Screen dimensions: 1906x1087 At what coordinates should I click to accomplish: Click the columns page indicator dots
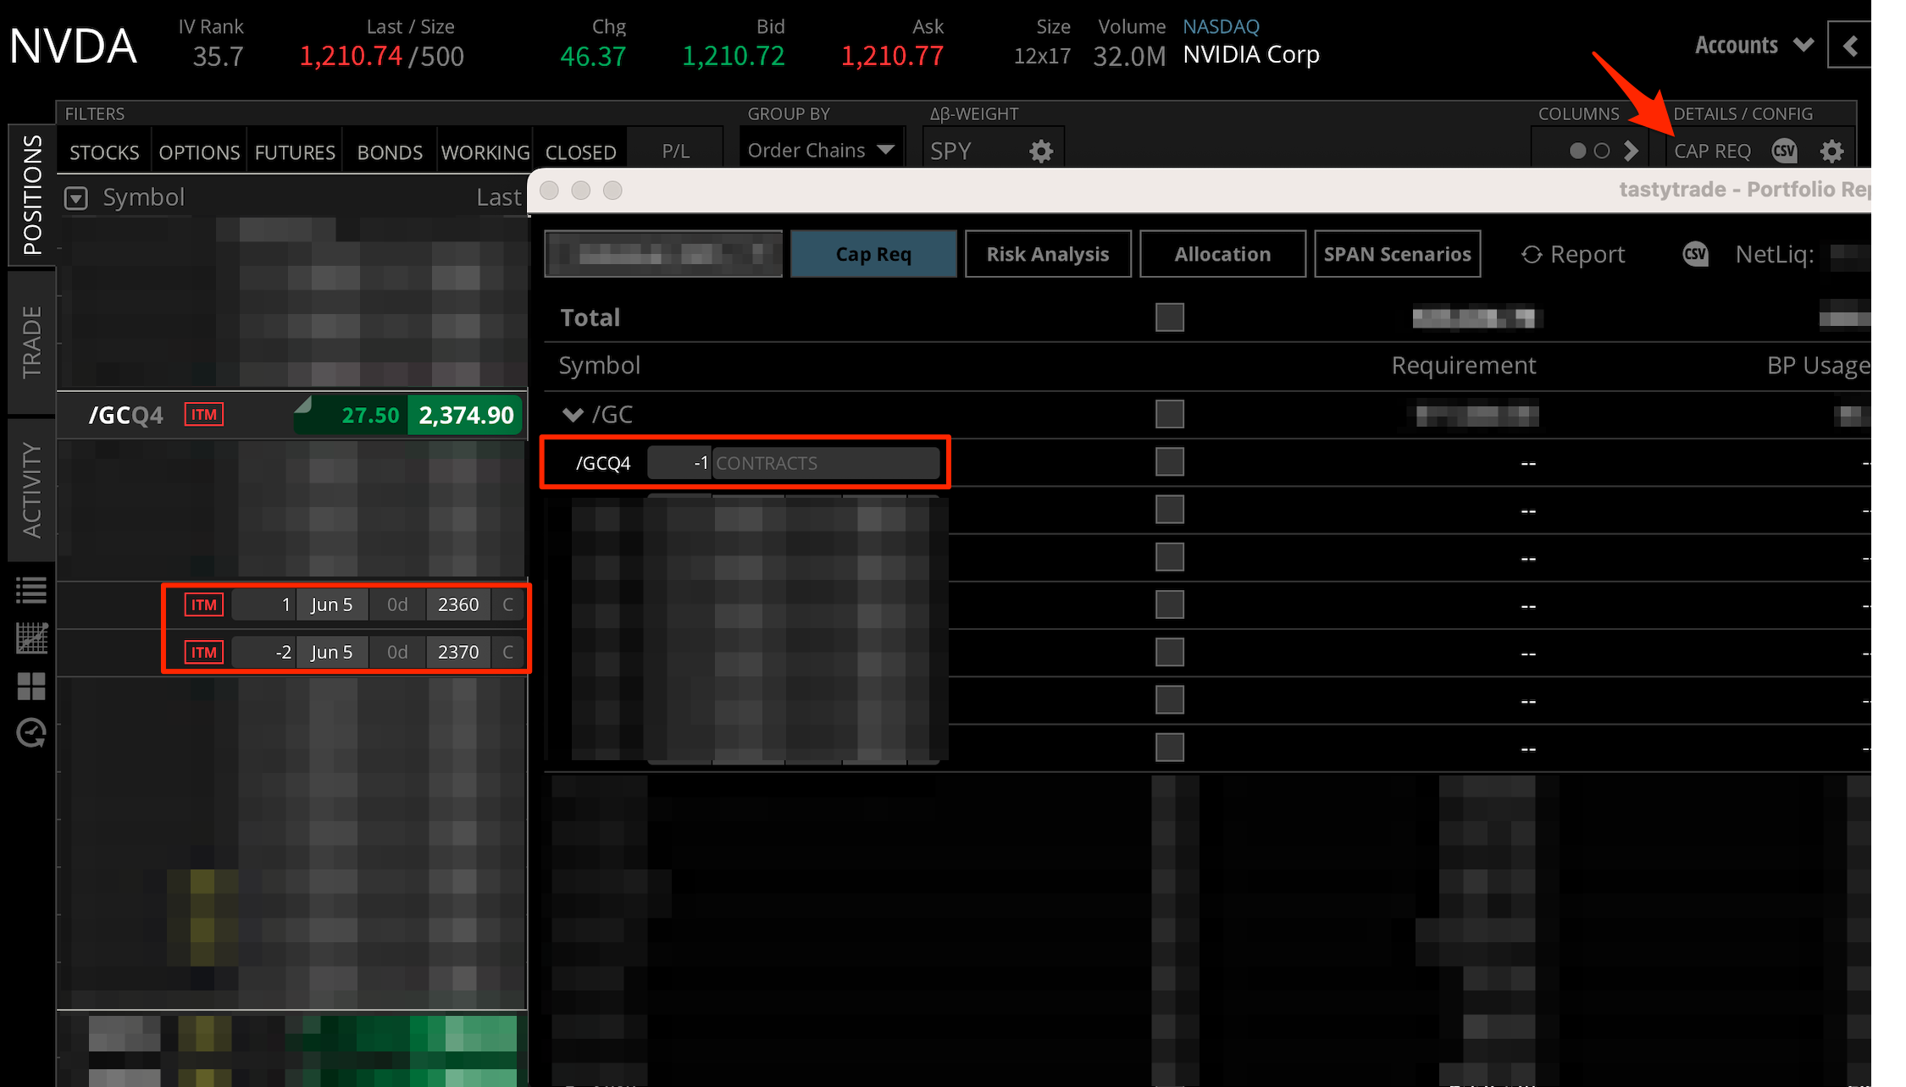1589,151
